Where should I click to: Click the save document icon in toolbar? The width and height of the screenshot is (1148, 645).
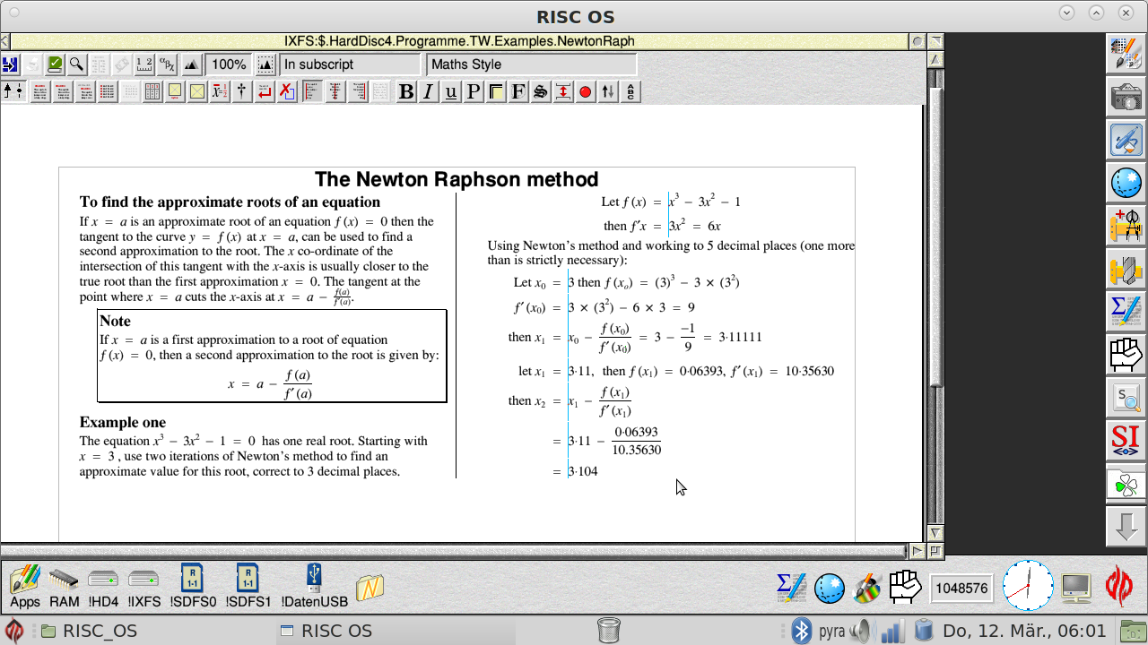(x=10, y=64)
